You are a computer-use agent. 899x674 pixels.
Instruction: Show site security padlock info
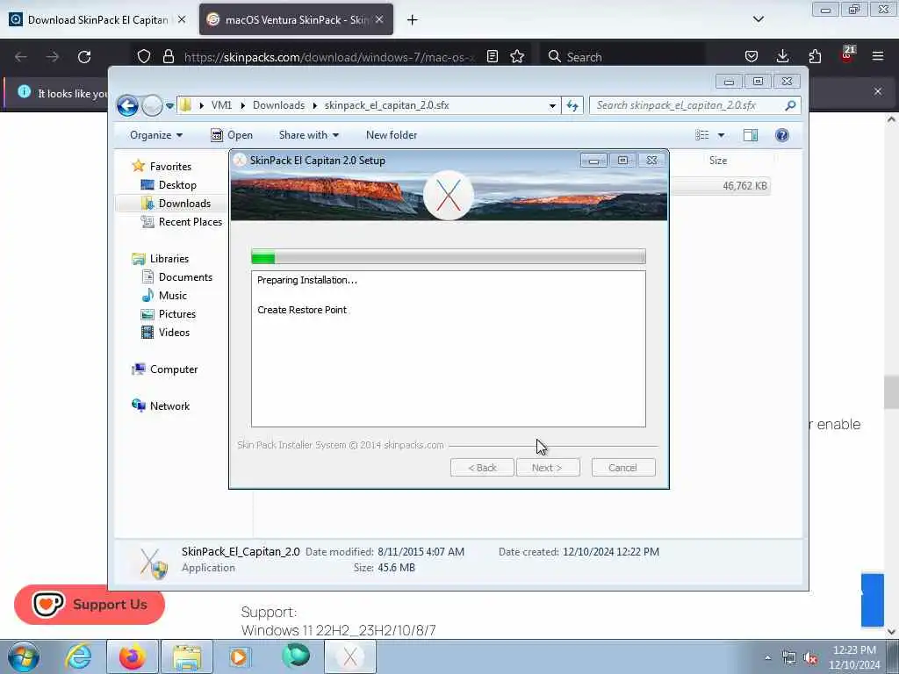168,57
